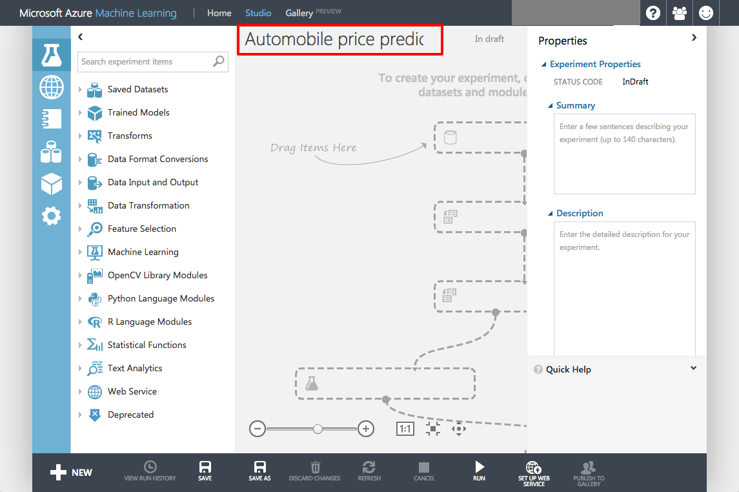Click the RUN button

tap(479, 471)
